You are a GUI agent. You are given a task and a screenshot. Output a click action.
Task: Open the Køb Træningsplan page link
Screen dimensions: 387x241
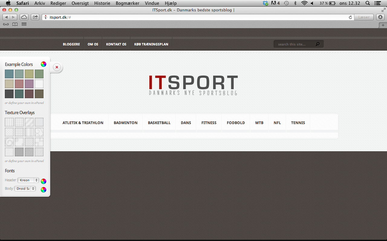click(151, 44)
